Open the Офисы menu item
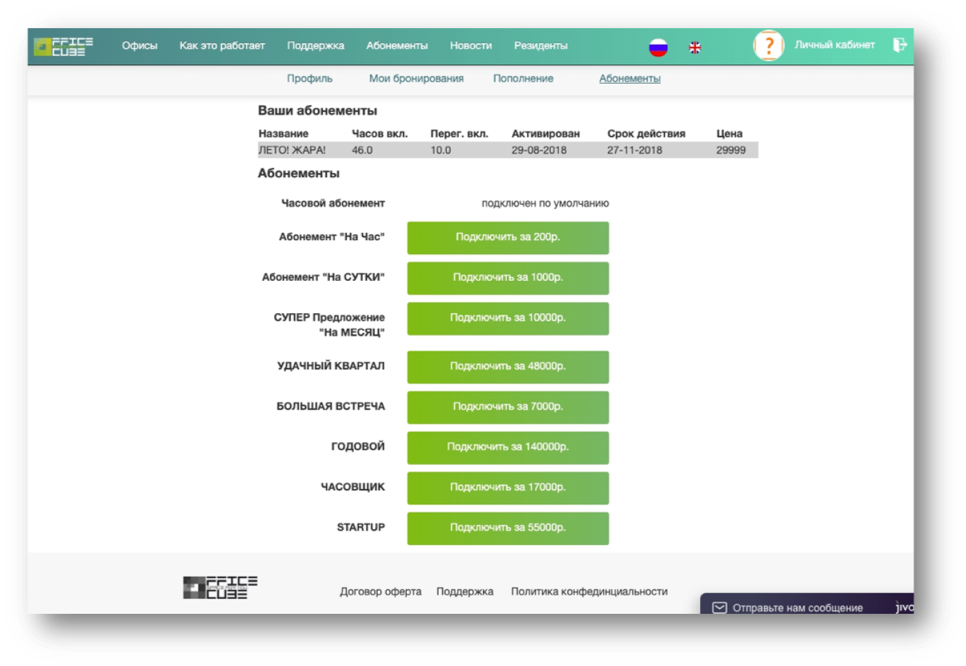This screenshot has height=666, width=966. click(139, 45)
